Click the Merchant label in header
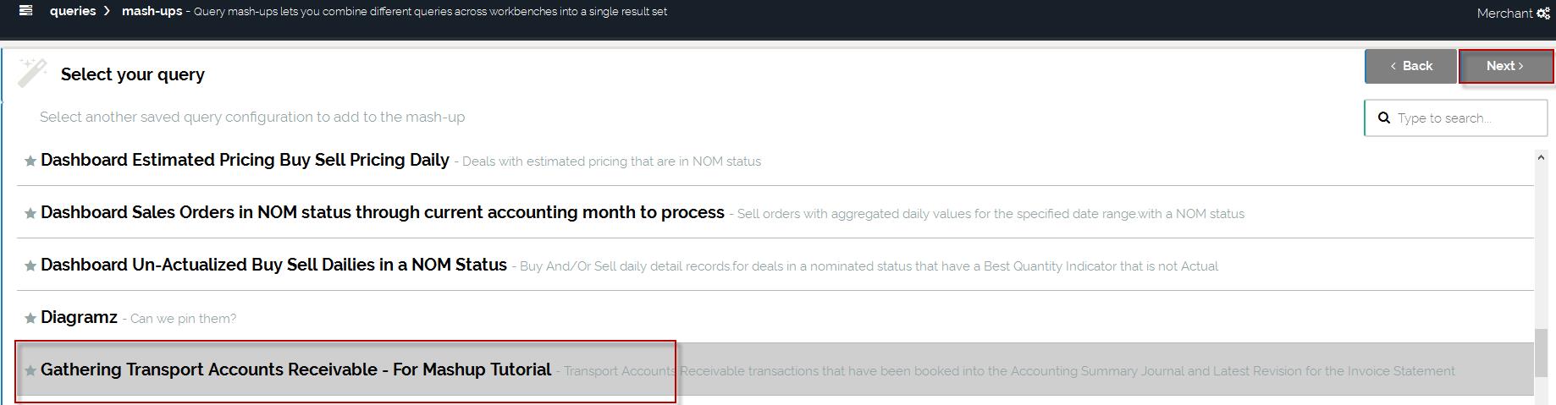Viewport: 1556px width, 405px height. pyautogui.click(x=1504, y=14)
